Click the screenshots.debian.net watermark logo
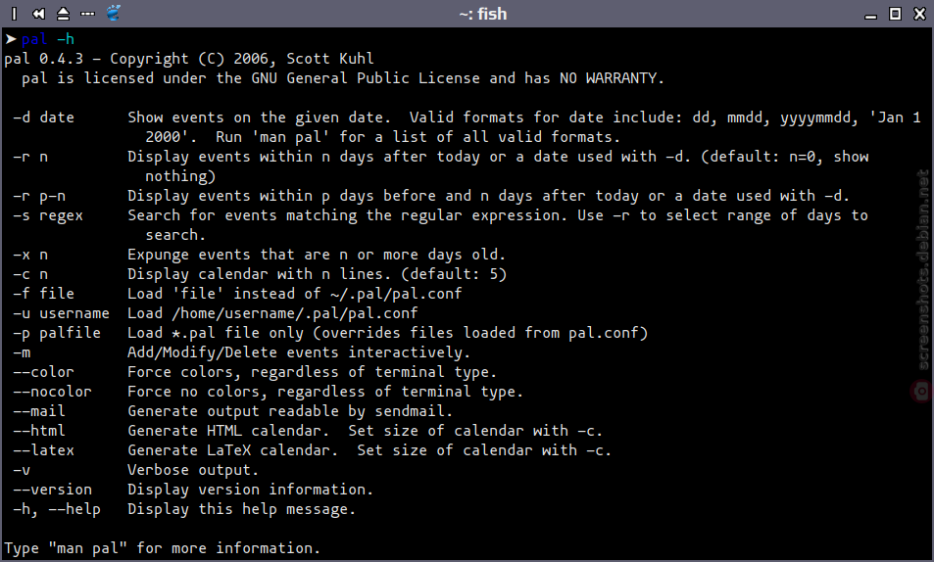Image resolution: width=934 pixels, height=562 pixels. click(921, 391)
